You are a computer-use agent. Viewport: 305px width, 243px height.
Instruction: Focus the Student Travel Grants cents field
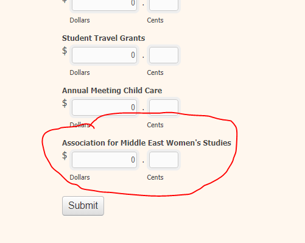tap(164, 55)
